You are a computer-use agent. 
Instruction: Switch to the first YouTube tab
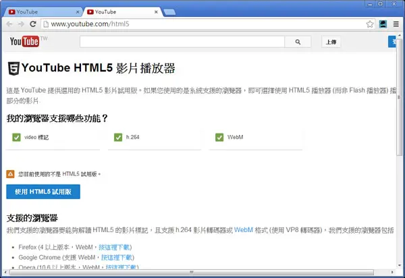(x=43, y=12)
